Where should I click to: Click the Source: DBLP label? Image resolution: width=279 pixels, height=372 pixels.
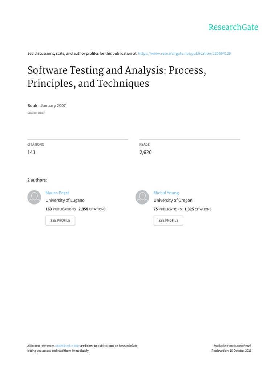(36, 113)
